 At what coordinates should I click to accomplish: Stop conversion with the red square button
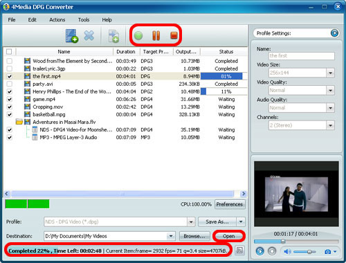pyautogui.click(x=174, y=35)
